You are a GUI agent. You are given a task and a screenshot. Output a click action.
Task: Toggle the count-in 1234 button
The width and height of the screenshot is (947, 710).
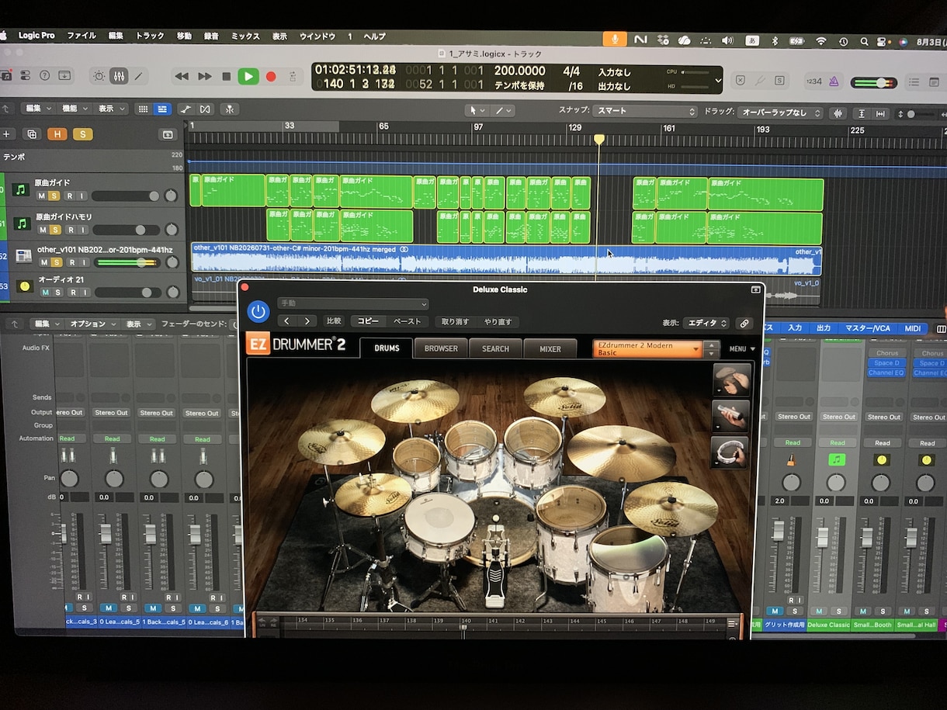tap(814, 81)
